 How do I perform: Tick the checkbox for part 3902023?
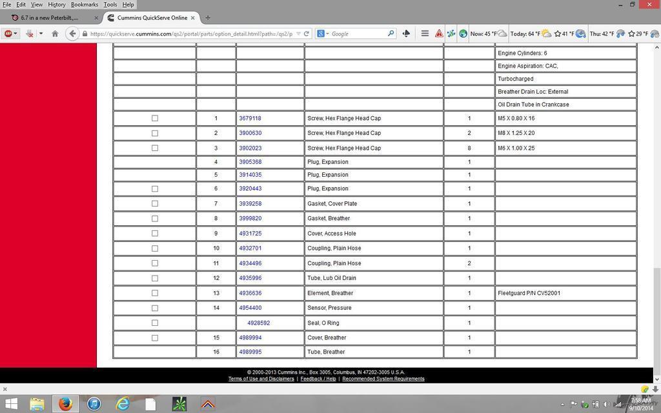click(x=155, y=148)
